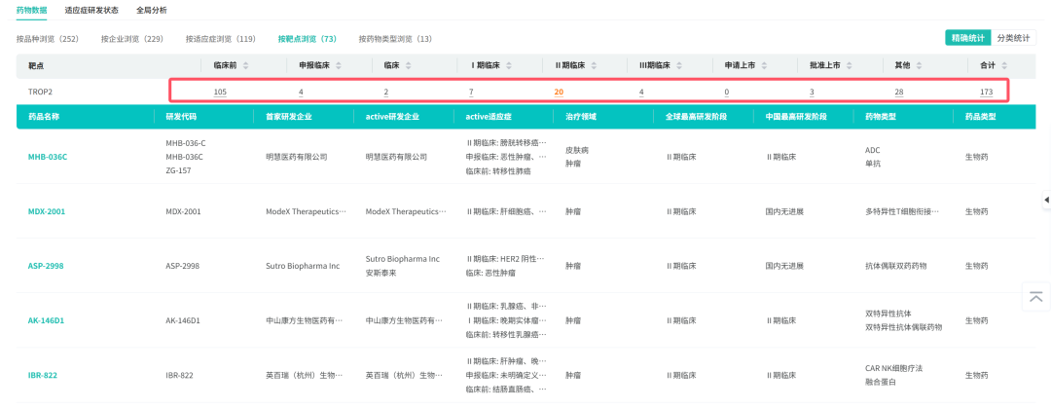The height and width of the screenshot is (408, 1051).
Task: Sort by 其他 column arrows
Action: pyautogui.click(x=919, y=66)
